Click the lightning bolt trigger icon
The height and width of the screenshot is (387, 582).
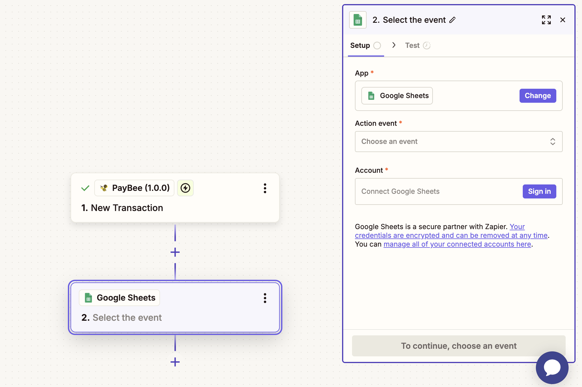[185, 188]
